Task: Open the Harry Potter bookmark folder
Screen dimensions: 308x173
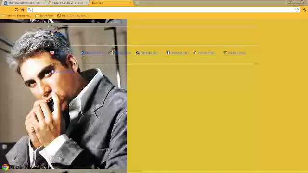Action: point(45,16)
